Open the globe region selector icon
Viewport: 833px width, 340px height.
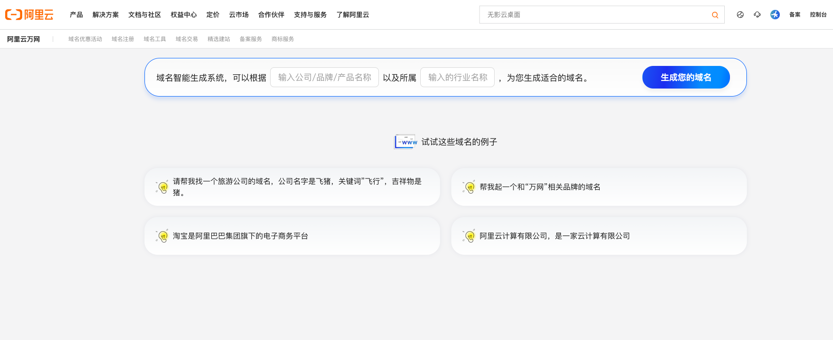coord(740,15)
